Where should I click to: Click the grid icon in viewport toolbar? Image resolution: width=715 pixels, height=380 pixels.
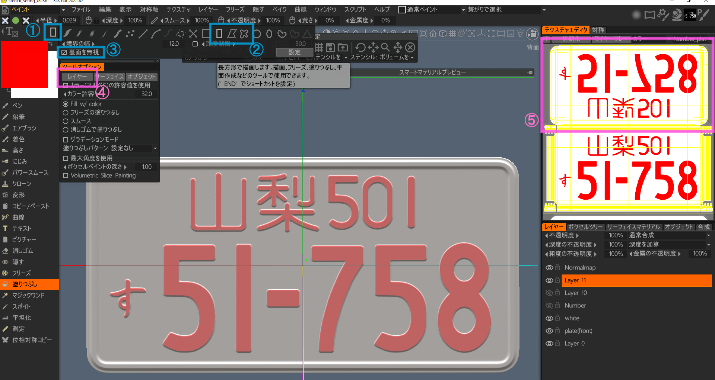coord(452,34)
